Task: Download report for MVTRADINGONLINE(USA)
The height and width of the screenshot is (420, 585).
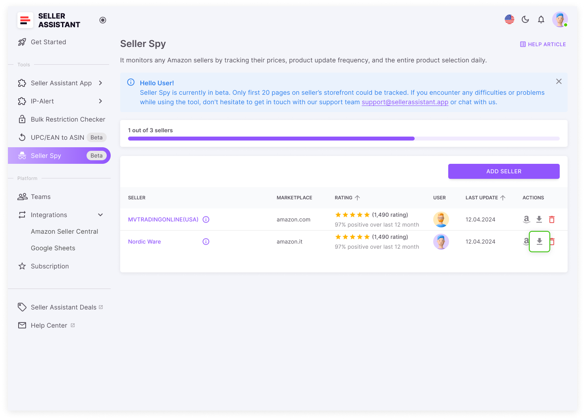Action: pyautogui.click(x=539, y=219)
